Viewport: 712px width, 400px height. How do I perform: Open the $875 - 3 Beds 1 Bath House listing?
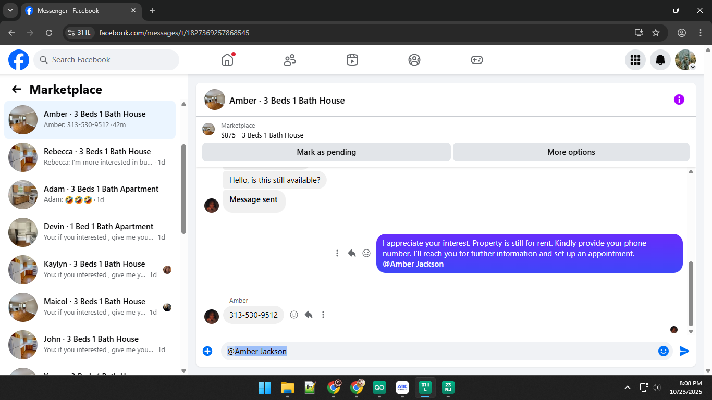[x=262, y=135]
